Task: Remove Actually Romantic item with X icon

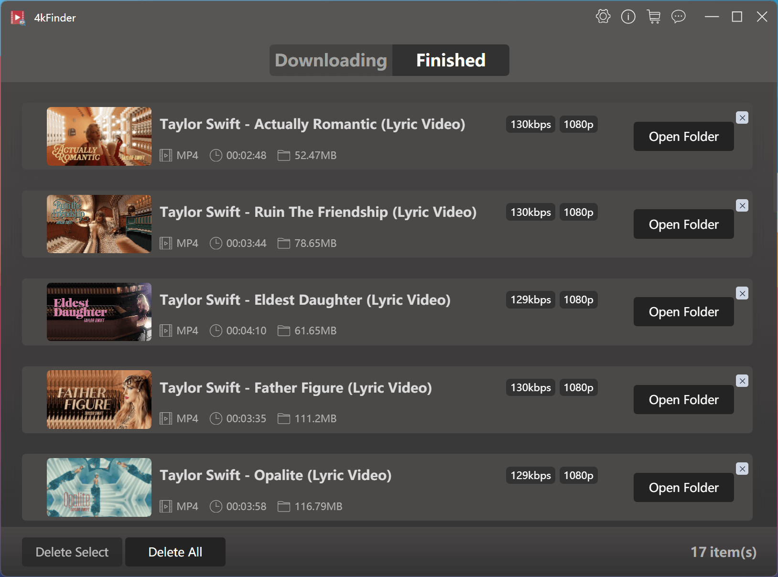Action: (742, 118)
